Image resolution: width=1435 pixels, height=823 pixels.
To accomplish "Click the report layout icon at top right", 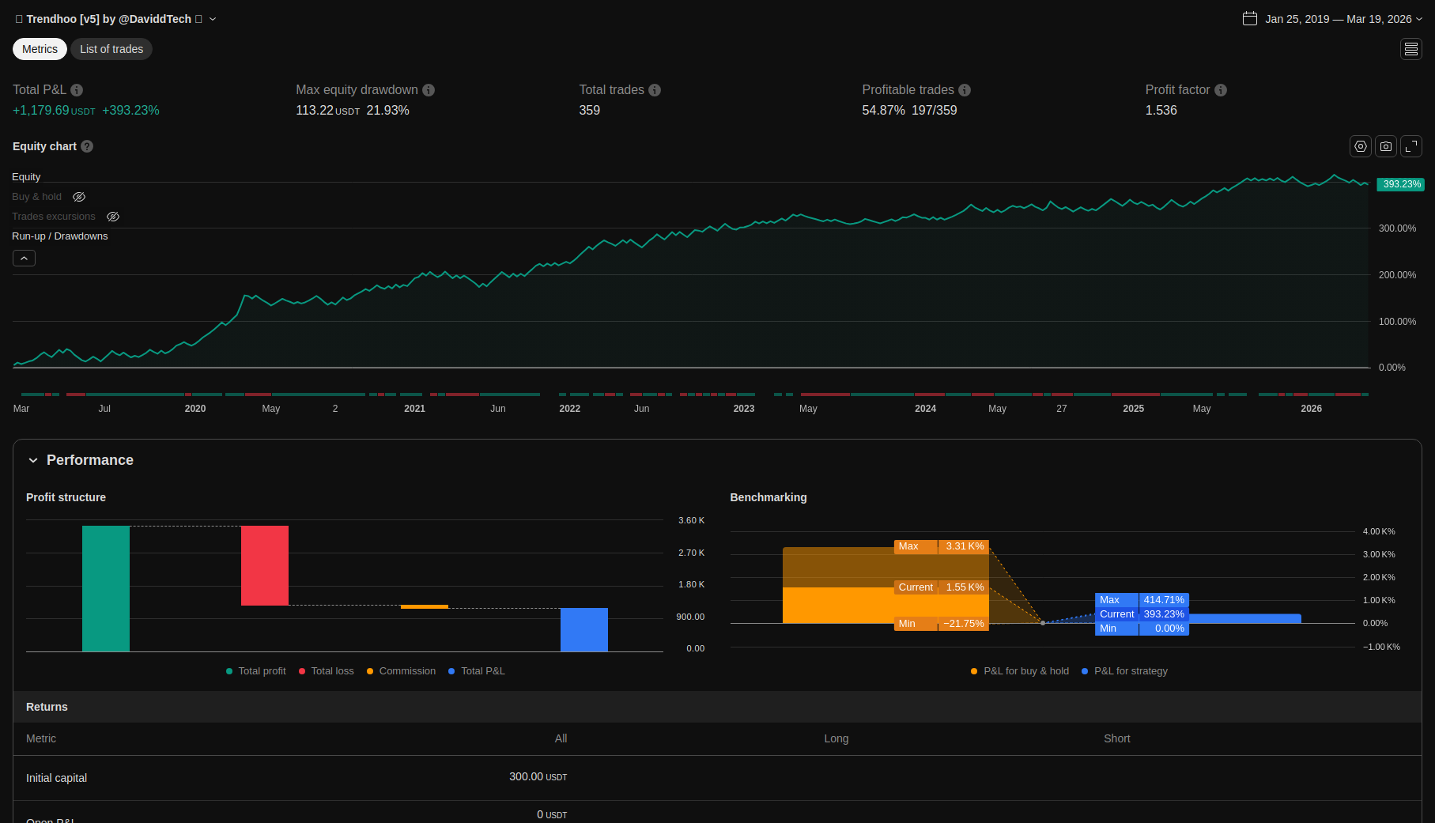I will [x=1411, y=49].
